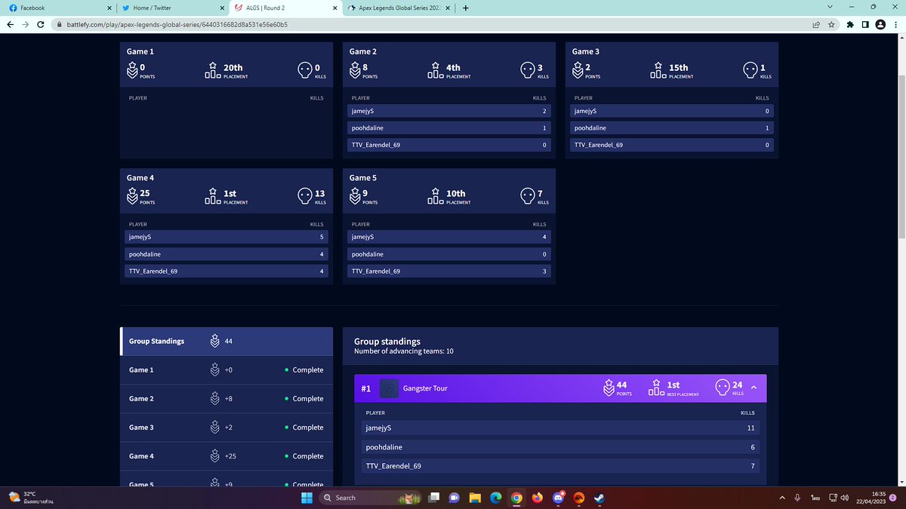Open Game 2 results in the sidebar
Viewport: 906px width, 509px height.
tap(226, 399)
